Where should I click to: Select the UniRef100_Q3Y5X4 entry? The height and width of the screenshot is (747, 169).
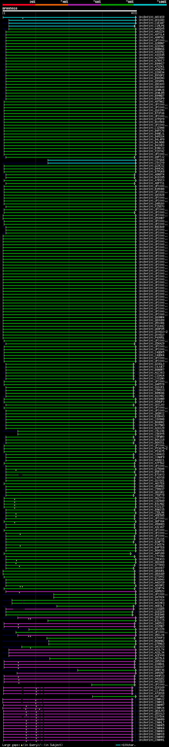point(152,717)
